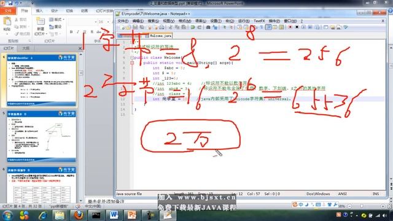The width and height of the screenshot is (393, 221).
Task: Click the orange File button in PowerPoint
Action: point(8,11)
